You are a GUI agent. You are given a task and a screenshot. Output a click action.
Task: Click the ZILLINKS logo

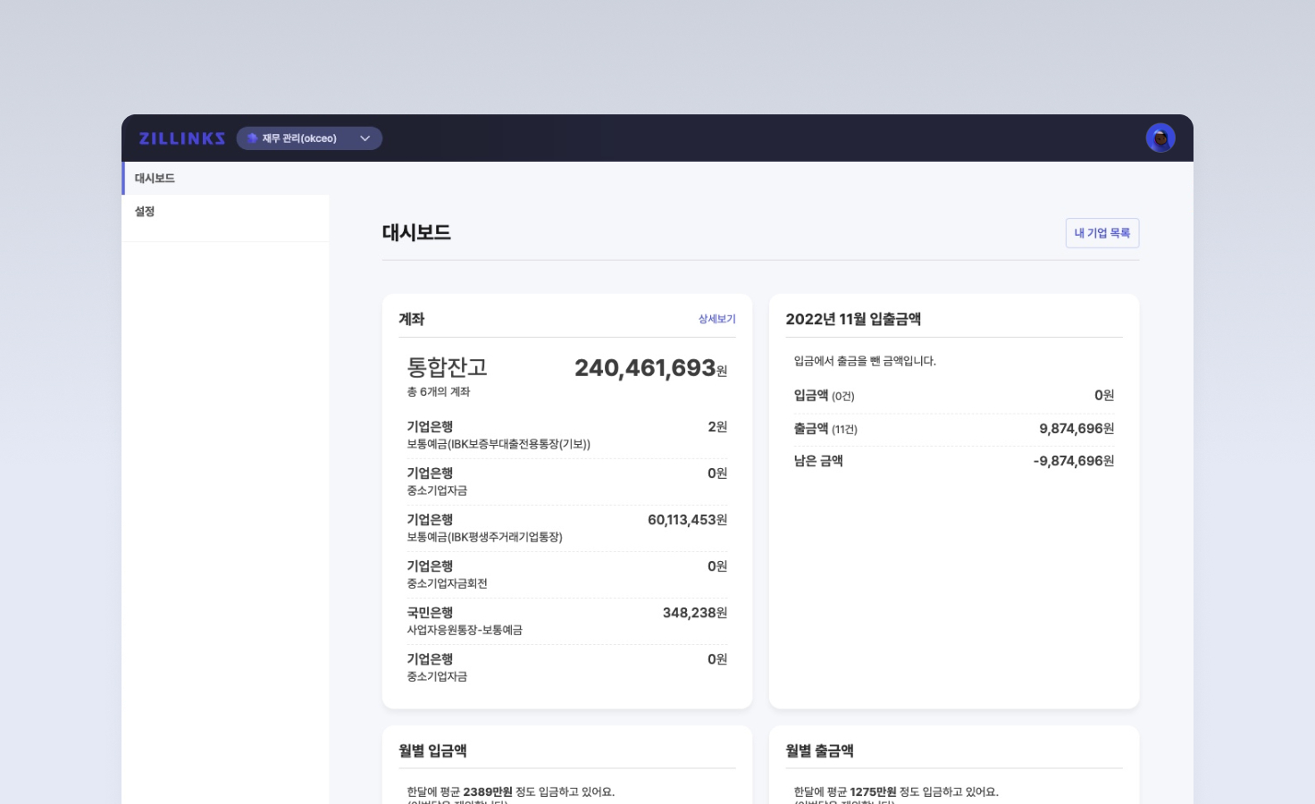point(182,138)
